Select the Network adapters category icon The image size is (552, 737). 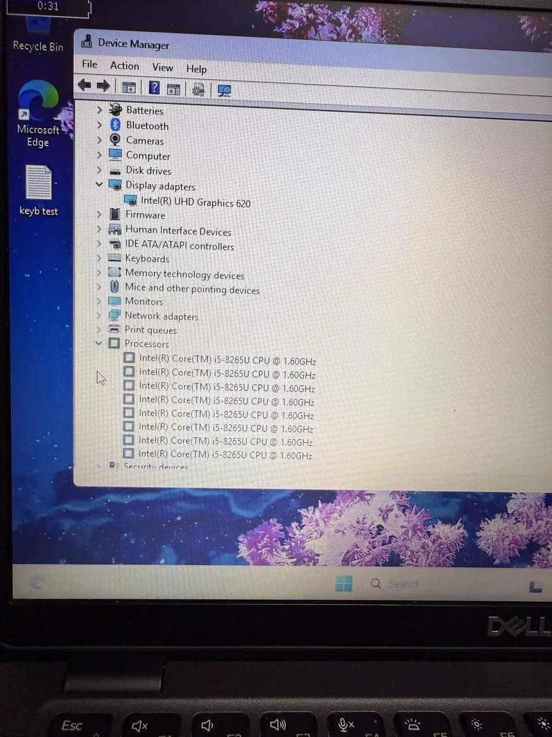click(115, 315)
